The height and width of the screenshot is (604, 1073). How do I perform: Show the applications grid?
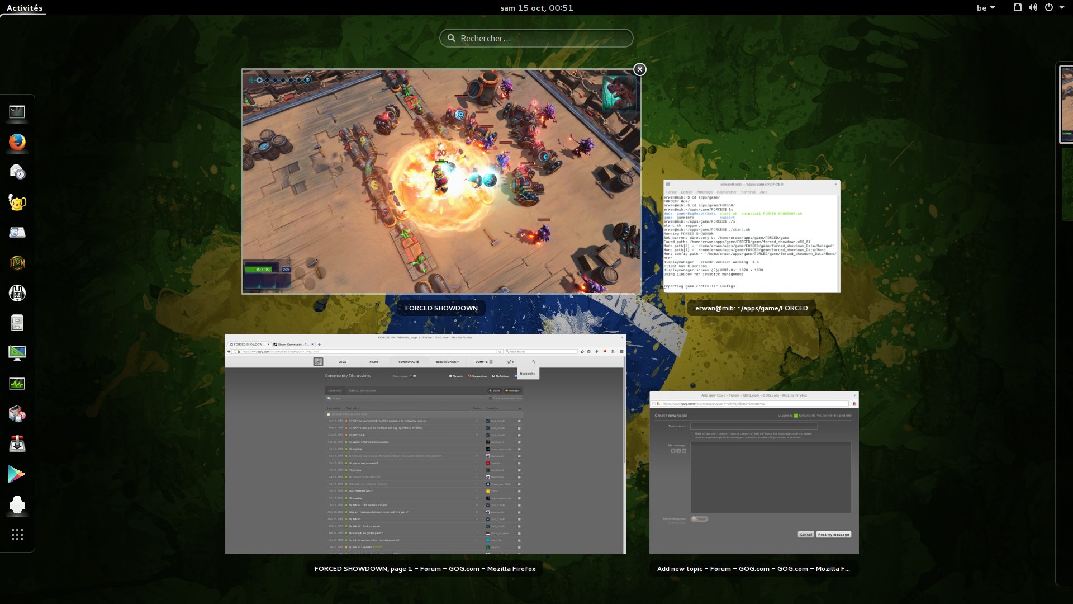pos(17,535)
